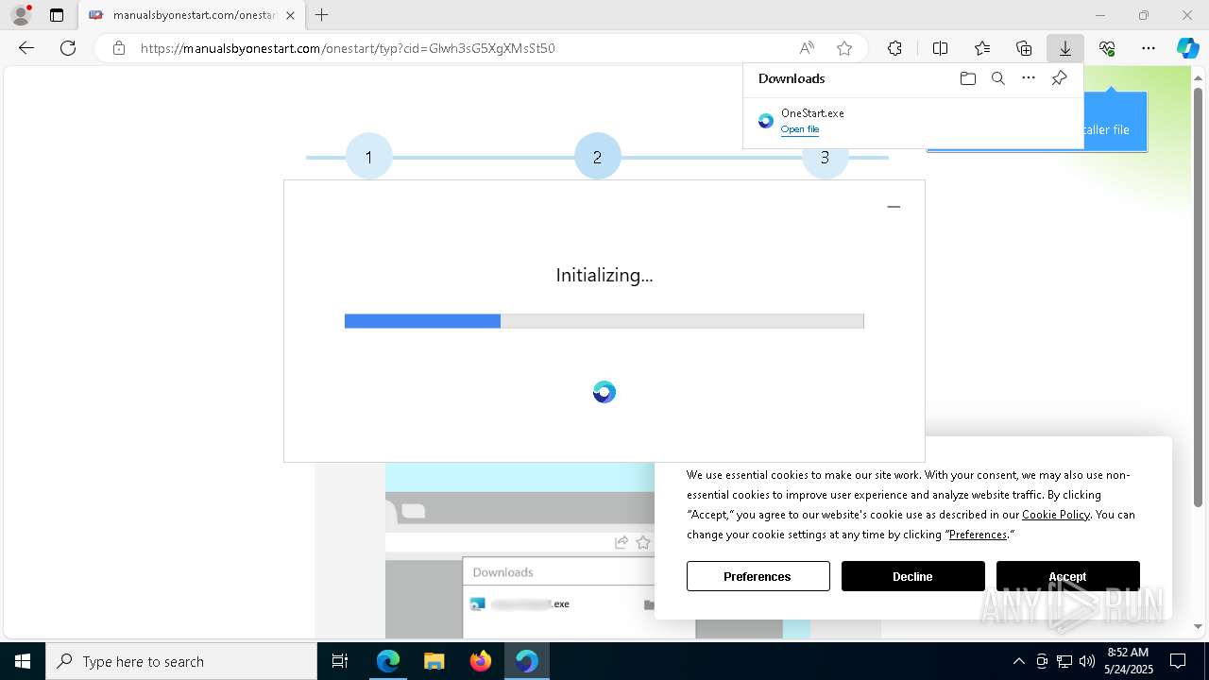Screen dimensions: 1209x680
Task: Launch Firefox from taskbar
Action: click(481, 661)
